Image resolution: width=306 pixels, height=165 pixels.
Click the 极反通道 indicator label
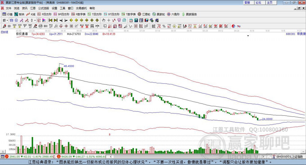click(22, 34)
